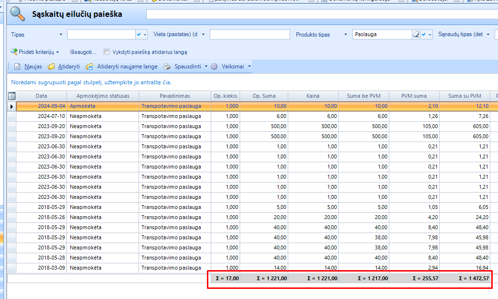This screenshot has width=498, height=299.
Task: Click the 12,10 Suma su PVM cell
Action: 465,106
